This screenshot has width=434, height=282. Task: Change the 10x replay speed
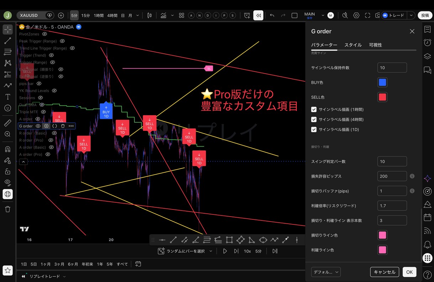[x=247, y=251]
